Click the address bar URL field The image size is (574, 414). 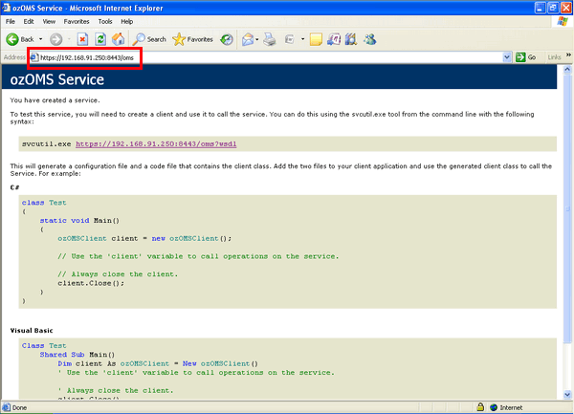coord(271,57)
